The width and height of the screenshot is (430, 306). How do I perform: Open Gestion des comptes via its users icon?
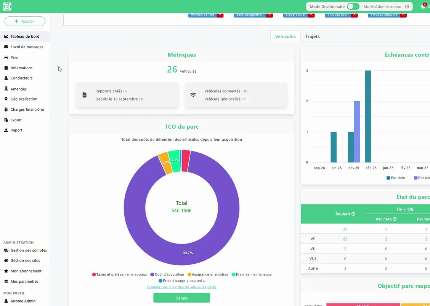[6, 250]
